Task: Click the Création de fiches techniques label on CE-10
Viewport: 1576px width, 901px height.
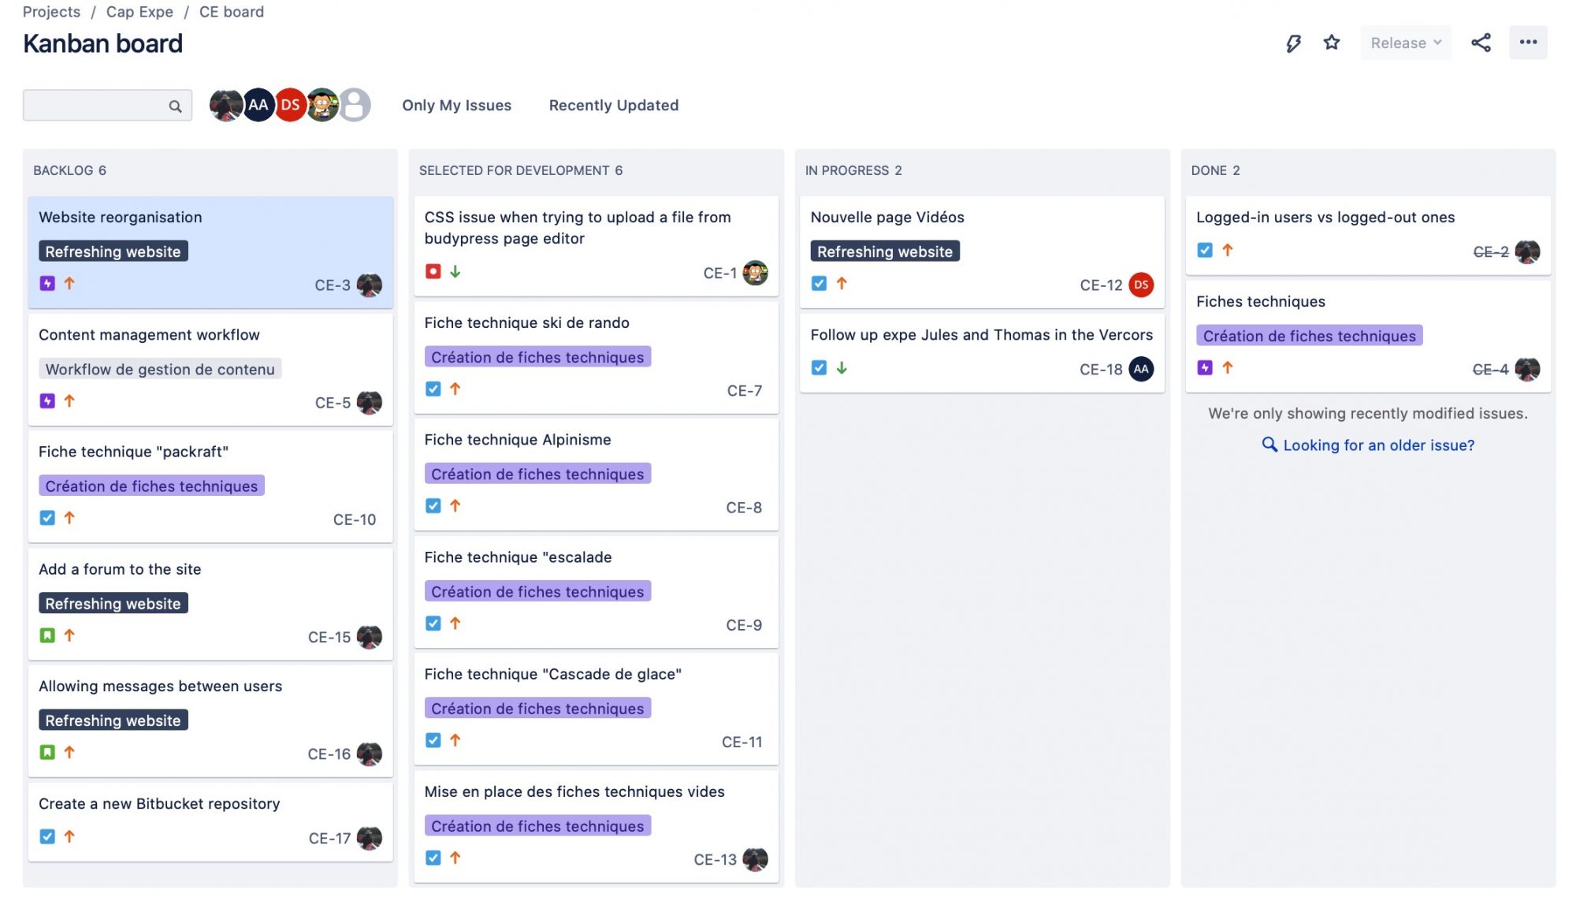Action: pyautogui.click(x=151, y=486)
